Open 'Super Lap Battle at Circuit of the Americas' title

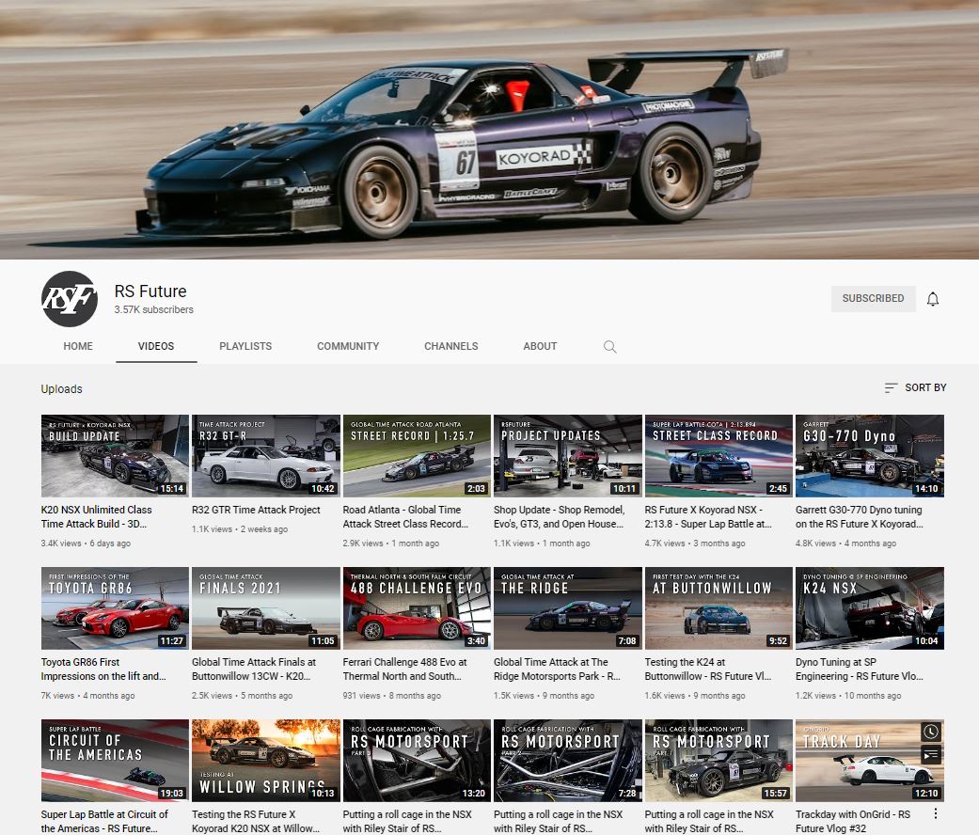[x=104, y=821]
